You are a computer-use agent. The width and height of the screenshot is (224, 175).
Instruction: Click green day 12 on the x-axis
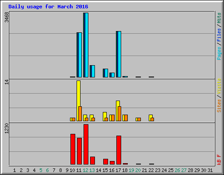pos(85,170)
